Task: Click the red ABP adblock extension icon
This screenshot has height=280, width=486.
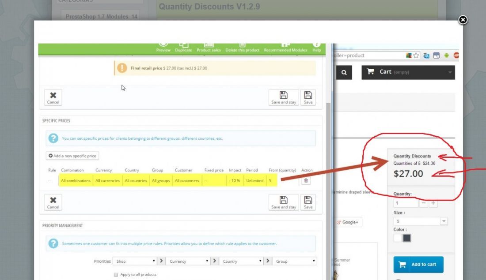Action: point(456,56)
